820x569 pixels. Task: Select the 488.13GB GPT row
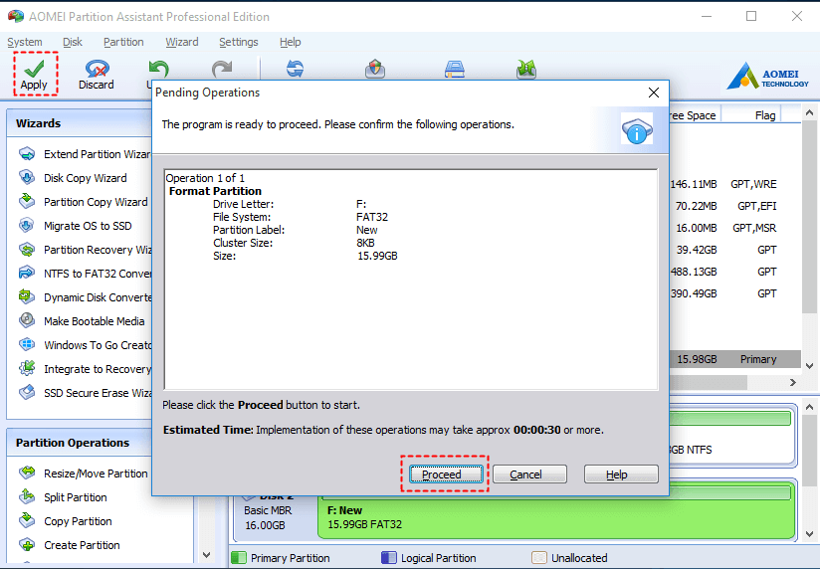pos(734,272)
